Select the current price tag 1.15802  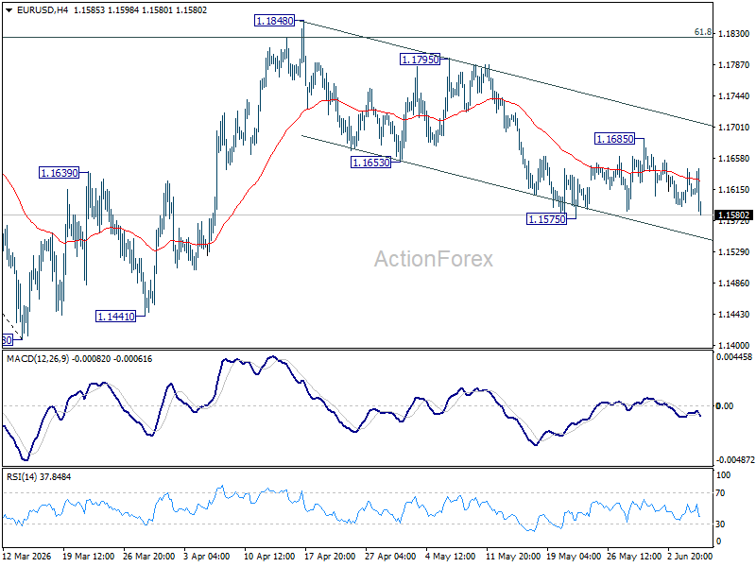pyautogui.click(x=733, y=215)
